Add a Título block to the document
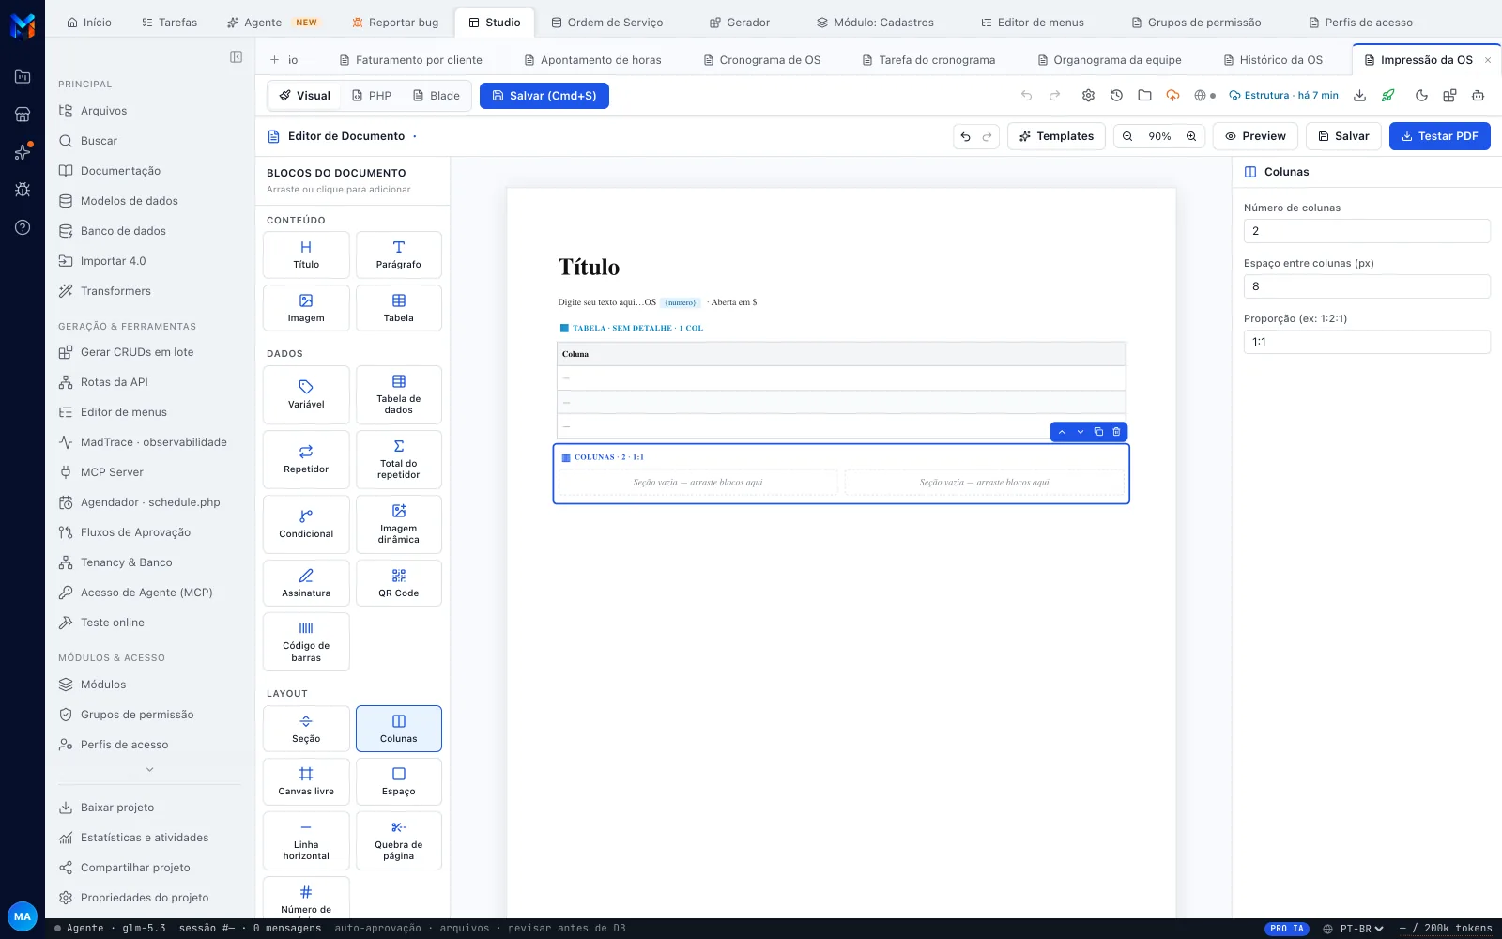1502x939 pixels. (306, 254)
